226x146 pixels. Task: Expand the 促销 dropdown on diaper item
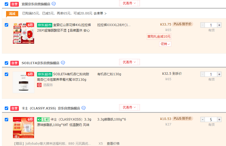pyautogui.click(x=165, y=44)
